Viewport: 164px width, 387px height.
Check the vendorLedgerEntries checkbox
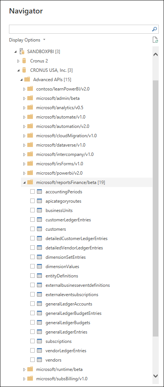point(33,351)
